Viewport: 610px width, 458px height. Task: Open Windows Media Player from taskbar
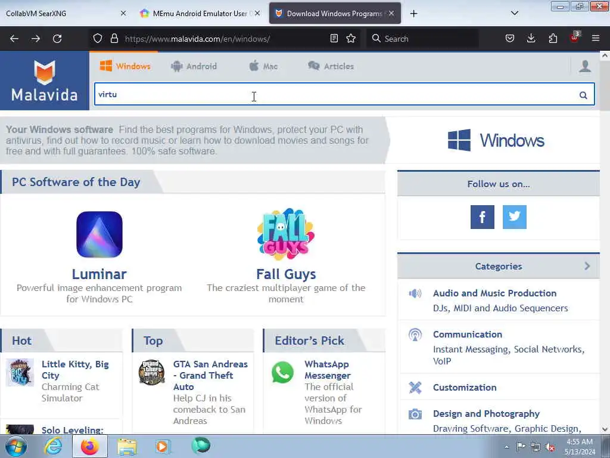(x=163, y=447)
